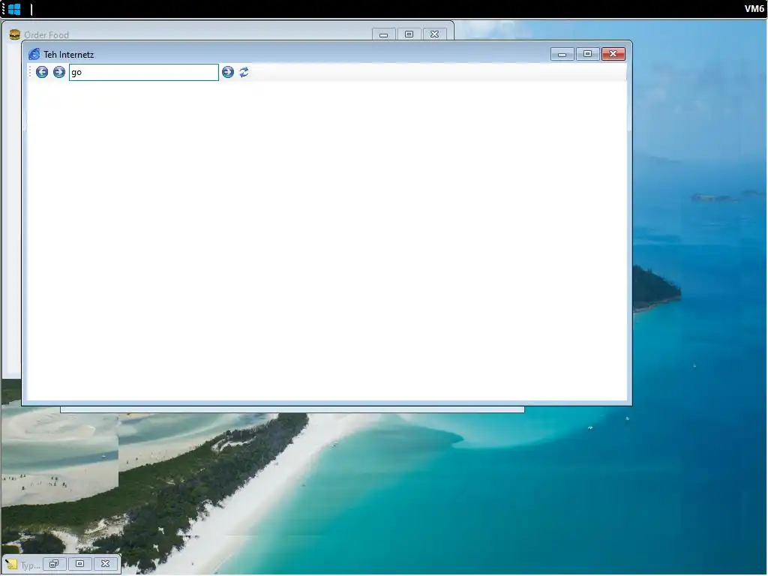
Task: Open the Windows Start logo menu
Action: (14, 9)
